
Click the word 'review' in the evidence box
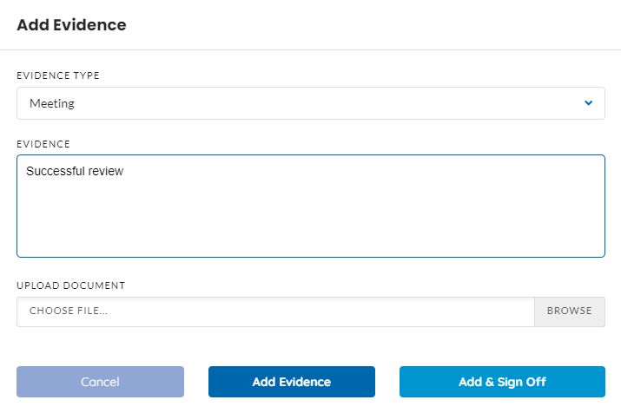(x=106, y=171)
